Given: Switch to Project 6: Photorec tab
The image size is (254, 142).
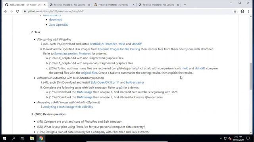Looking at the screenshot, I should pyautogui.click(x=114, y=5).
